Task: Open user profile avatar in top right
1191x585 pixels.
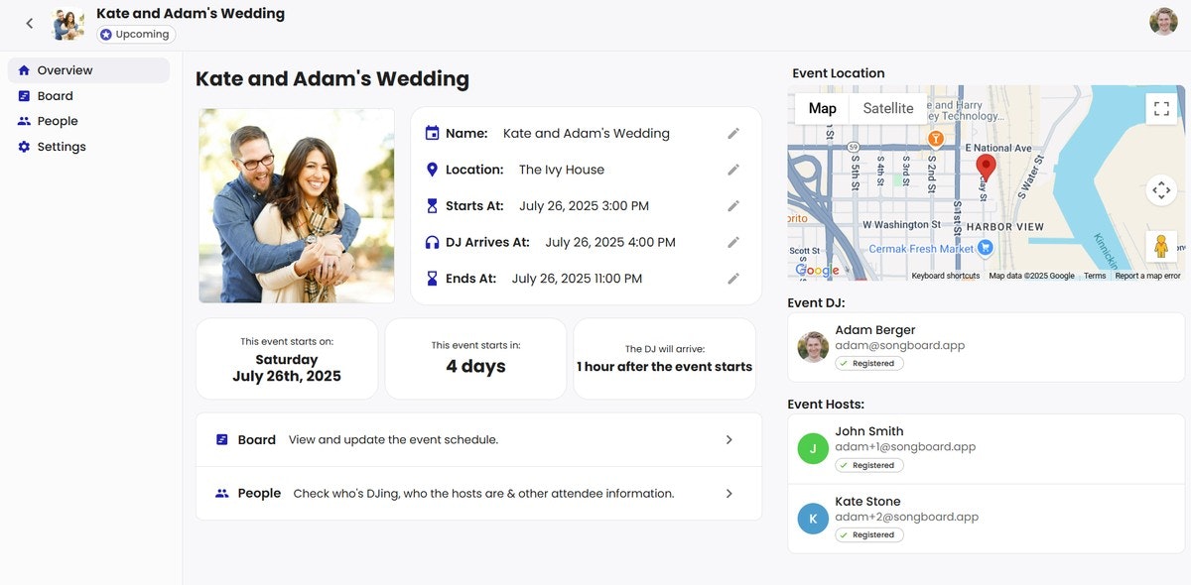Action: click(1163, 22)
